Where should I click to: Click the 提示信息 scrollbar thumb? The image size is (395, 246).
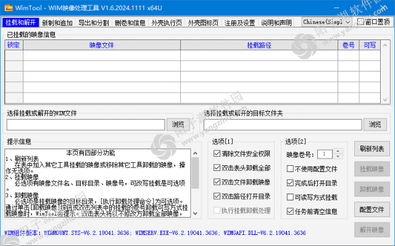tap(195, 173)
